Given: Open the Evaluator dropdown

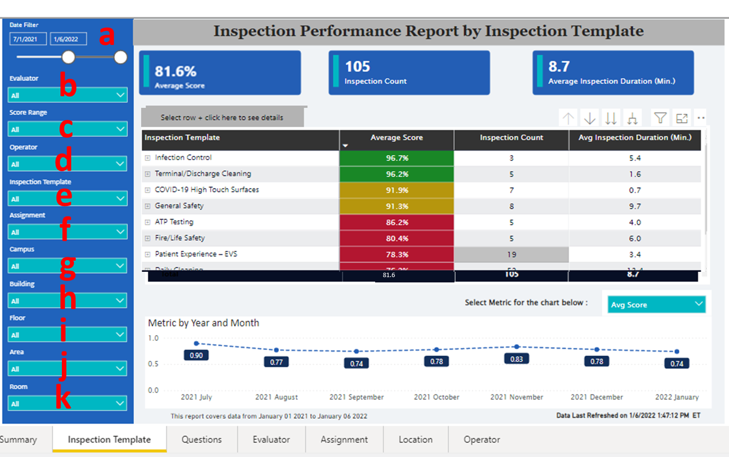Looking at the screenshot, I should tap(67, 95).
